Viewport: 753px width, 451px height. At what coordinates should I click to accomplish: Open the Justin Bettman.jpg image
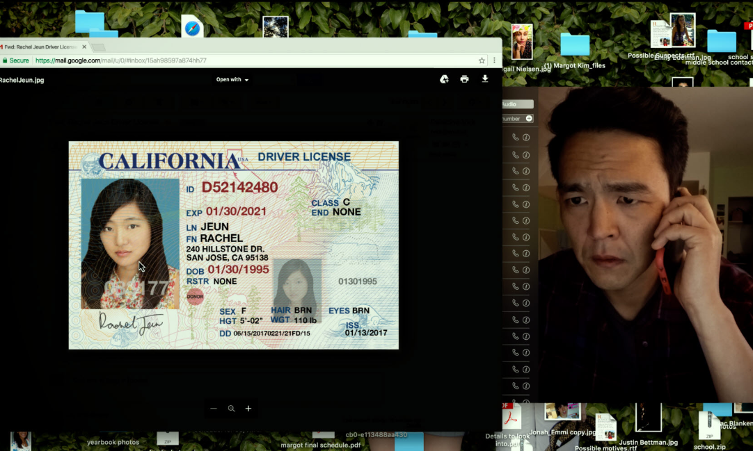649,418
